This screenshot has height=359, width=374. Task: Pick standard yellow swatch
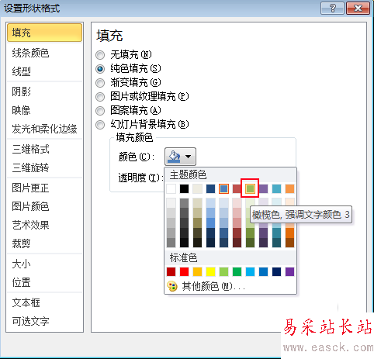click(x=210, y=271)
